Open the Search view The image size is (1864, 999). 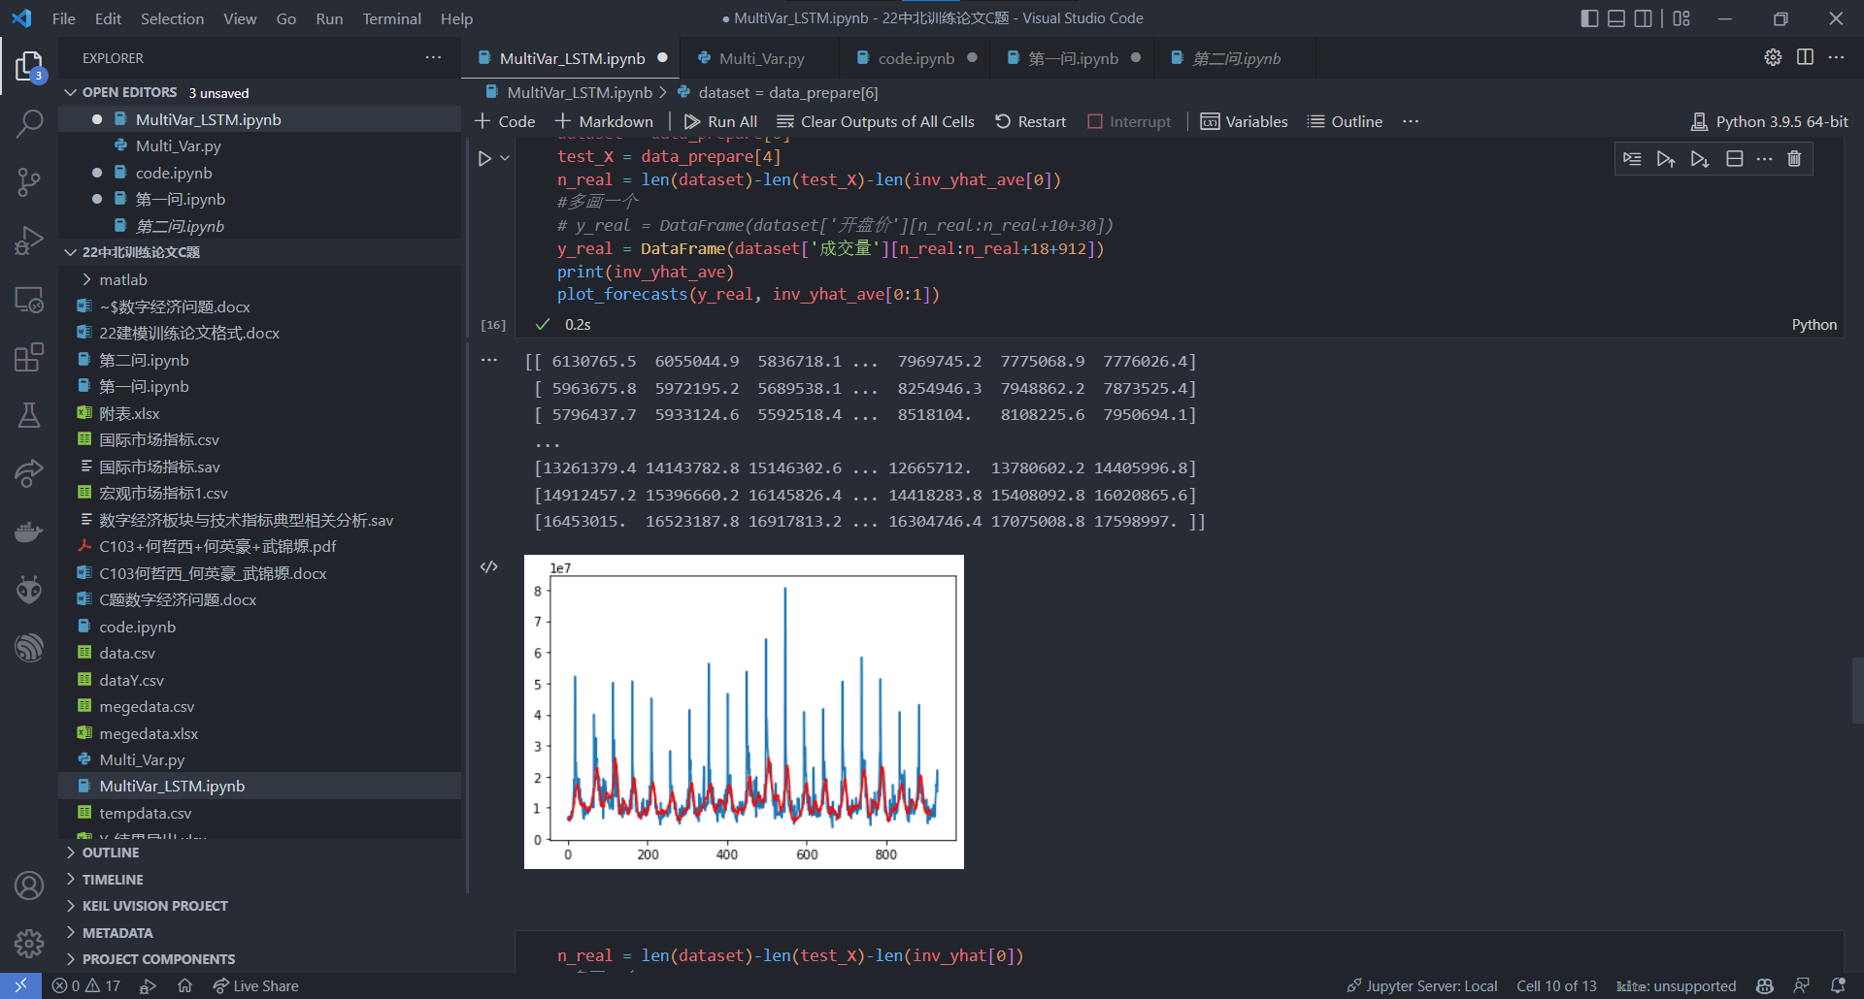29,123
